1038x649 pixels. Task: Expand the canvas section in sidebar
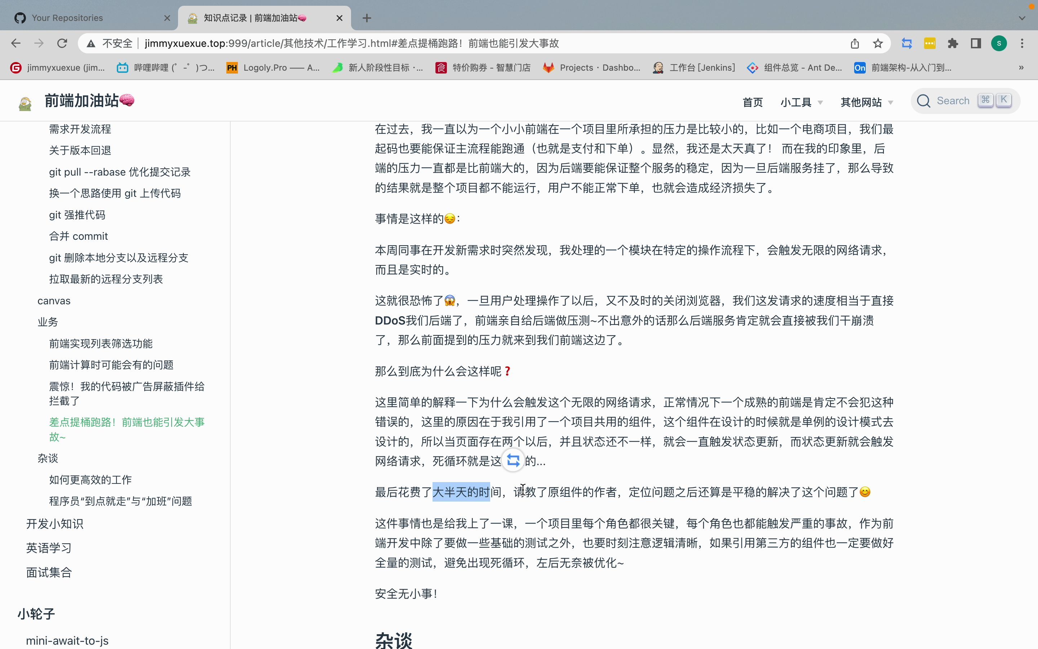click(x=54, y=301)
